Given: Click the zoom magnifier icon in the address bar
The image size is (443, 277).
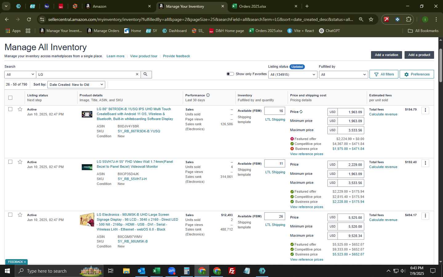Looking at the screenshot, I should click(361, 19).
